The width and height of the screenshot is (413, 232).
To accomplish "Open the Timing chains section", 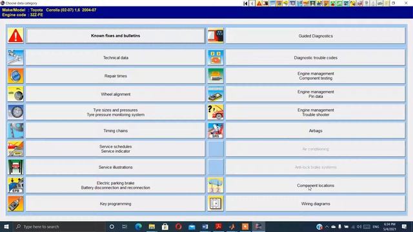I will 116,130.
